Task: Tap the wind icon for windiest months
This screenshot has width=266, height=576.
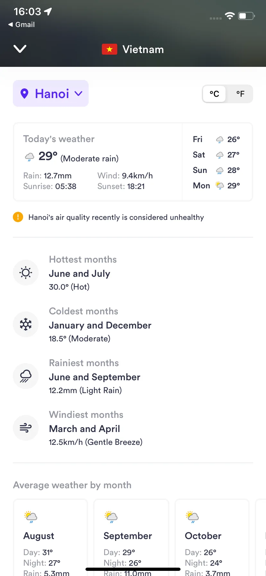Action: click(x=26, y=428)
